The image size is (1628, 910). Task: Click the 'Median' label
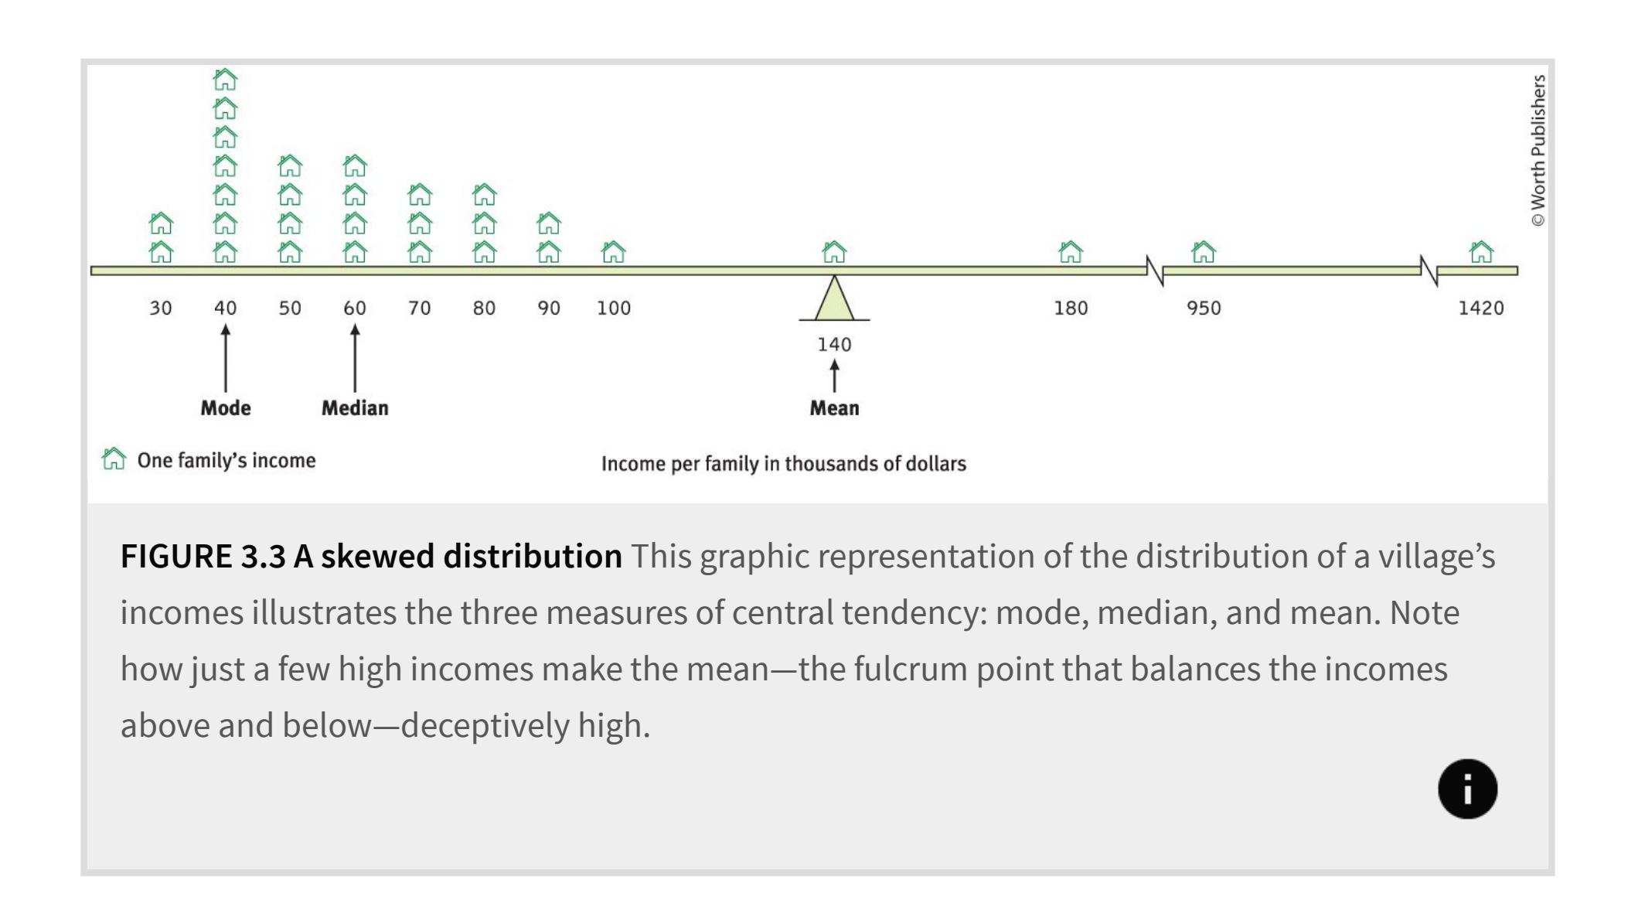pyautogui.click(x=355, y=408)
